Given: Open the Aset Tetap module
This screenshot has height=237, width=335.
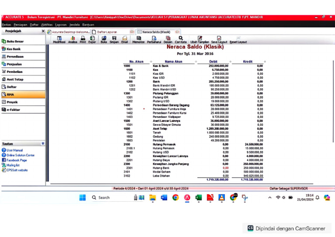Looking at the screenshot, I should [x=23, y=79].
